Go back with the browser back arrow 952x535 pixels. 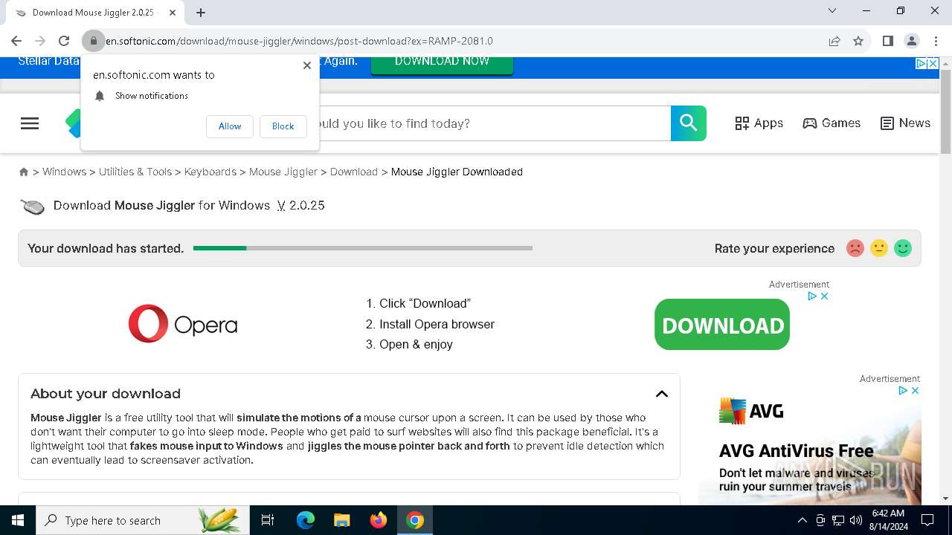click(16, 41)
